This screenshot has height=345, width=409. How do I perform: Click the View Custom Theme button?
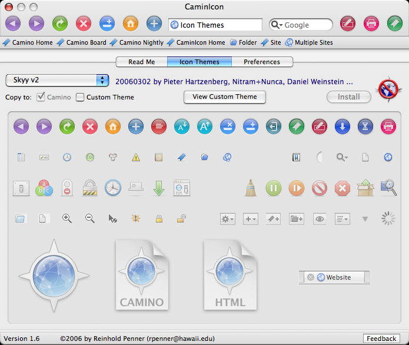click(225, 97)
